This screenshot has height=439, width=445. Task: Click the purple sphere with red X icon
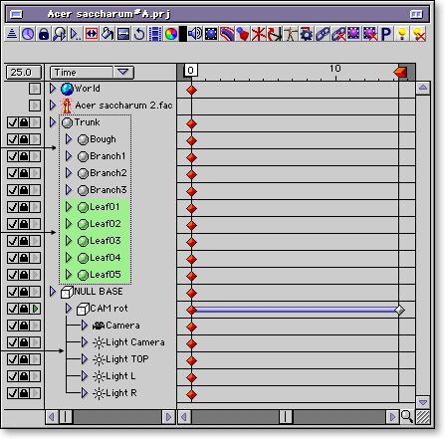coord(369,34)
